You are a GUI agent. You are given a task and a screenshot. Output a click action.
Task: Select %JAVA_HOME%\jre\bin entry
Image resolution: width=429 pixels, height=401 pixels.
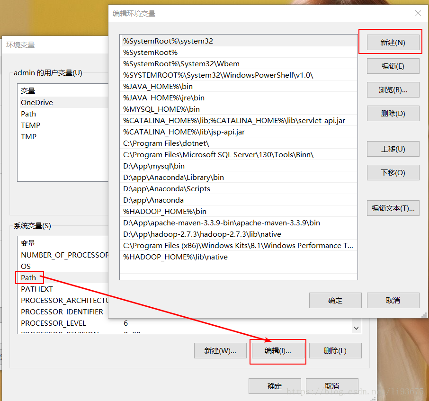coord(239,98)
